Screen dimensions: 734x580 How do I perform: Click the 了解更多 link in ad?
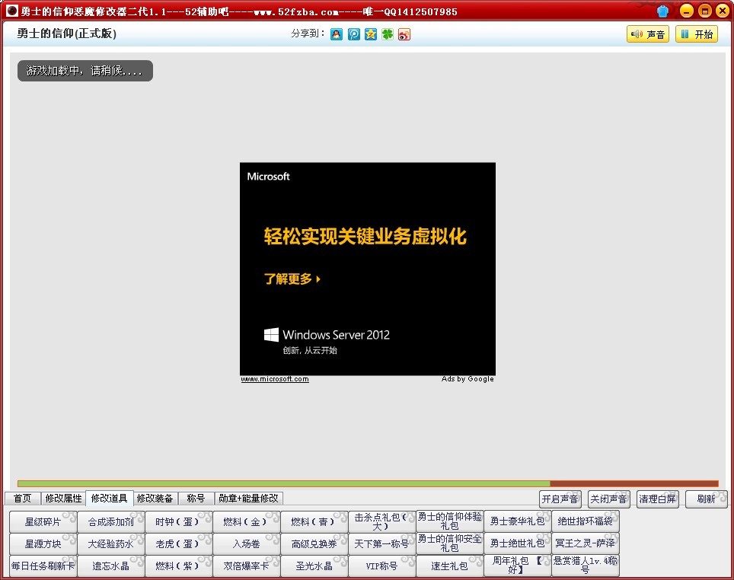click(292, 279)
